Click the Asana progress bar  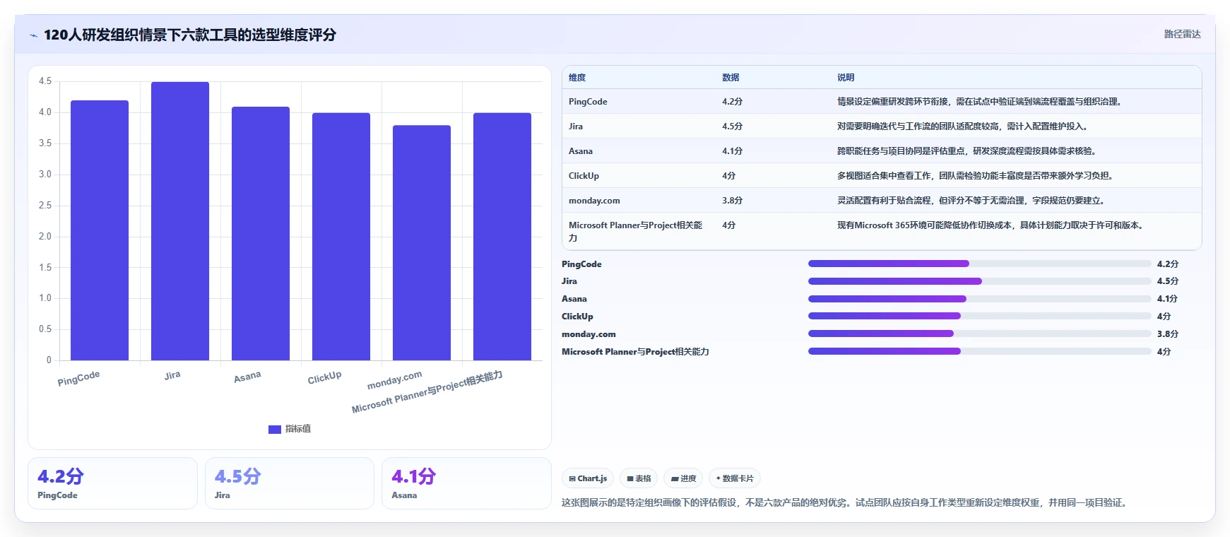[x=980, y=299]
